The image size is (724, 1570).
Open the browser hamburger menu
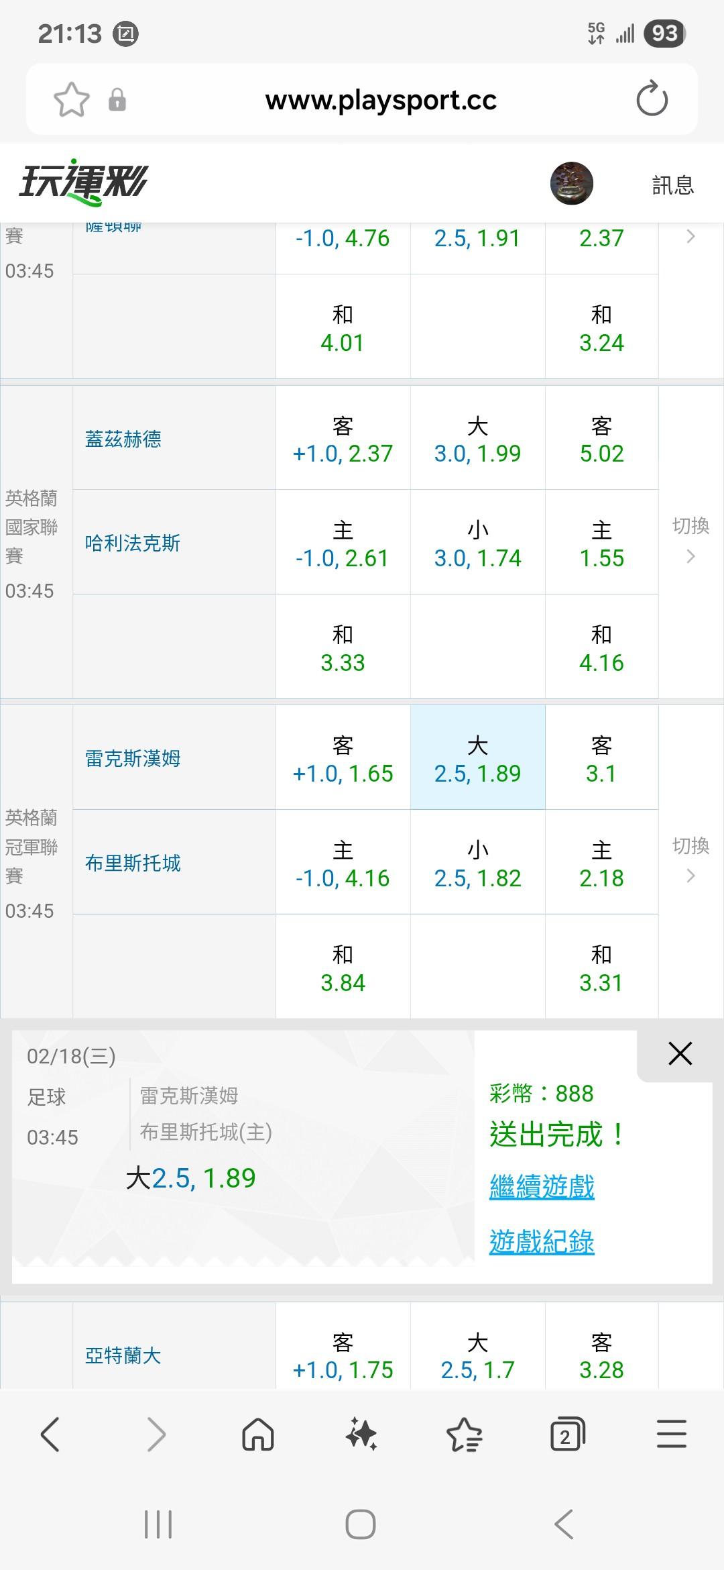(671, 1434)
